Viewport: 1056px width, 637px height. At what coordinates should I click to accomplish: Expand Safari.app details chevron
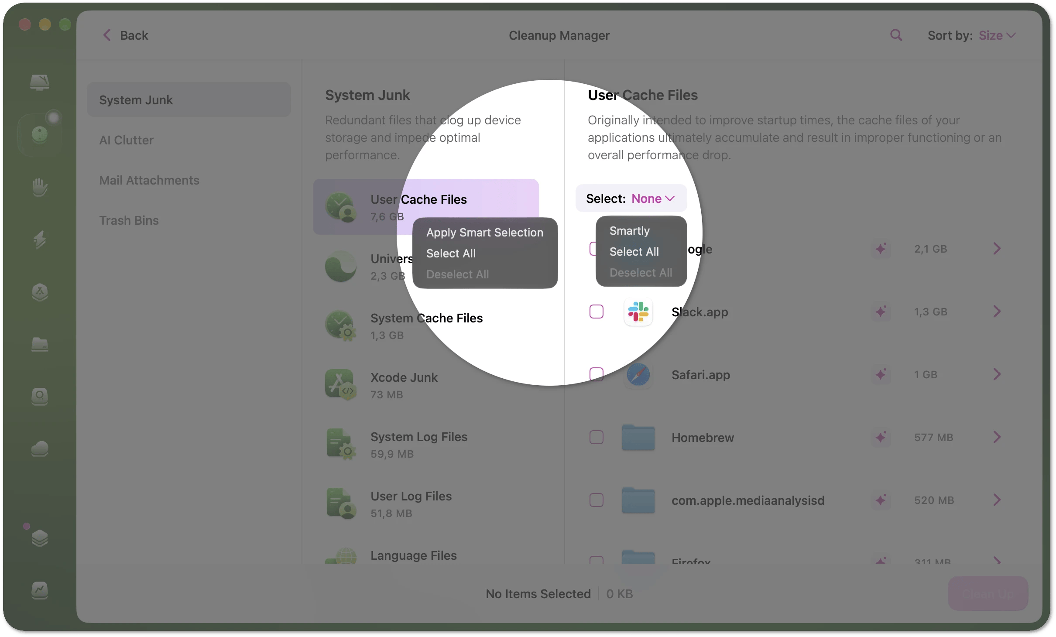pyautogui.click(x=997, y=374)
